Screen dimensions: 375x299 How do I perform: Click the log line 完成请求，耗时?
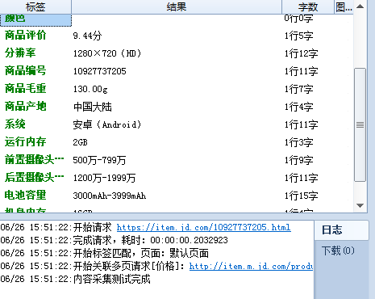tap(115, 240)
